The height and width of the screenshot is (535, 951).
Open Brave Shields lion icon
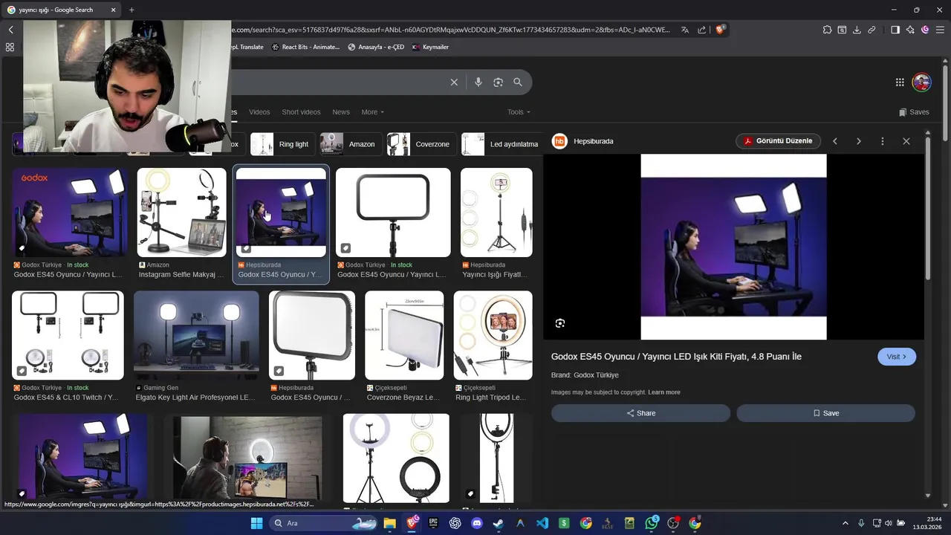tap(720, 30)
